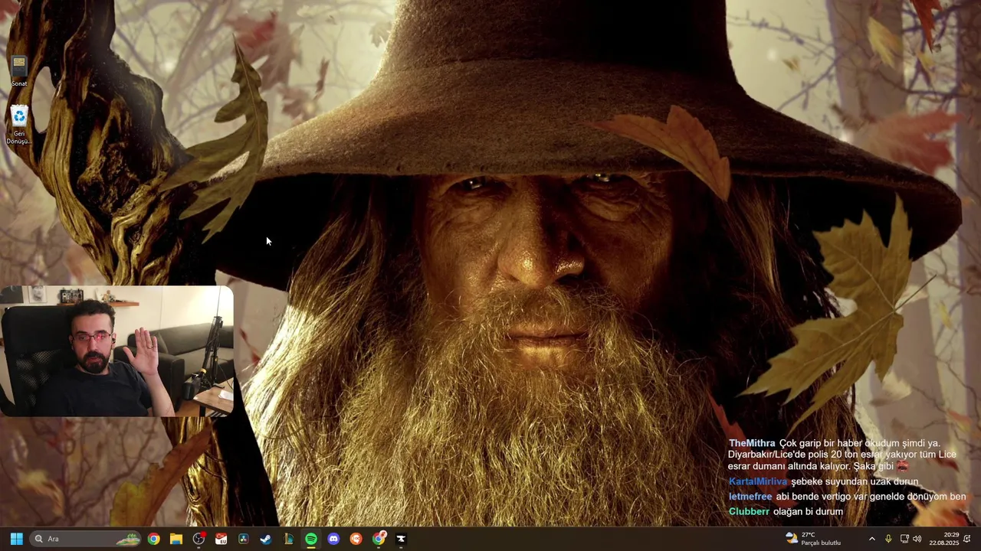Click the search highlight image in Ara box
This screenshot has width=981, height=551.
[x=128, y=539]
